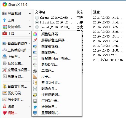
Task: Click the triangle ruler icon beside 尺子
Action: (35, 77)
